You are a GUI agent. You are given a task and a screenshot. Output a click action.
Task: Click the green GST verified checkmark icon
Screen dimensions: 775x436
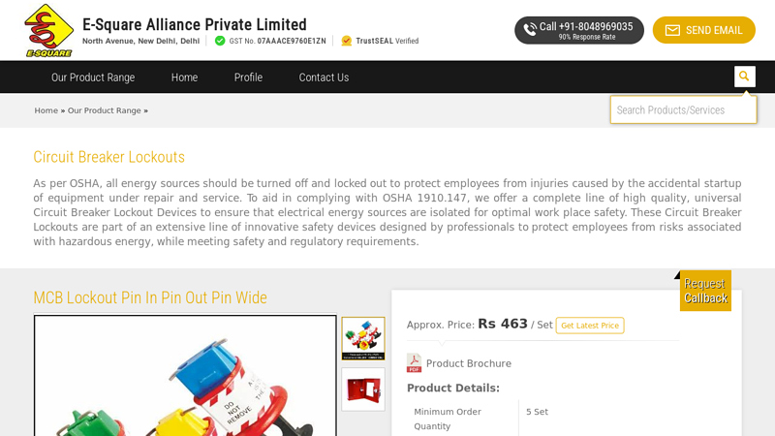220,41
